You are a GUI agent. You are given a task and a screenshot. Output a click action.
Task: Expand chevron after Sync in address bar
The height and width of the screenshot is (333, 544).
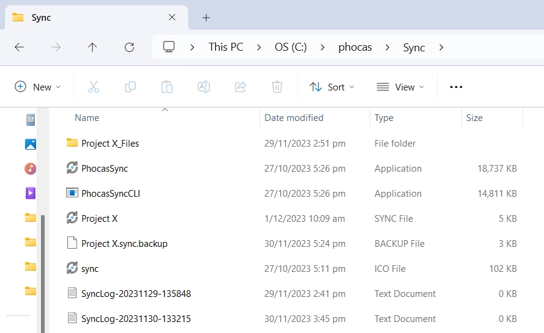pyautogui.click(x=441, y=47)
